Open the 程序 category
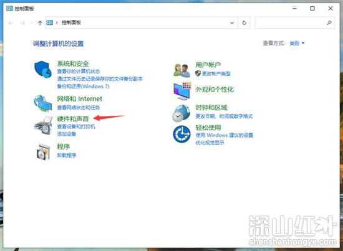Viewport: 343px width, 251px height. pyautogui.click(x=64, y=146)
